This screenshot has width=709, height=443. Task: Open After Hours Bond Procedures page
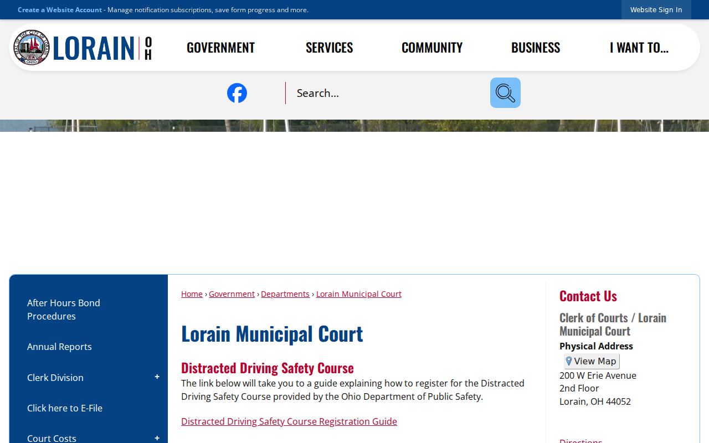click(x=64, y=310)
